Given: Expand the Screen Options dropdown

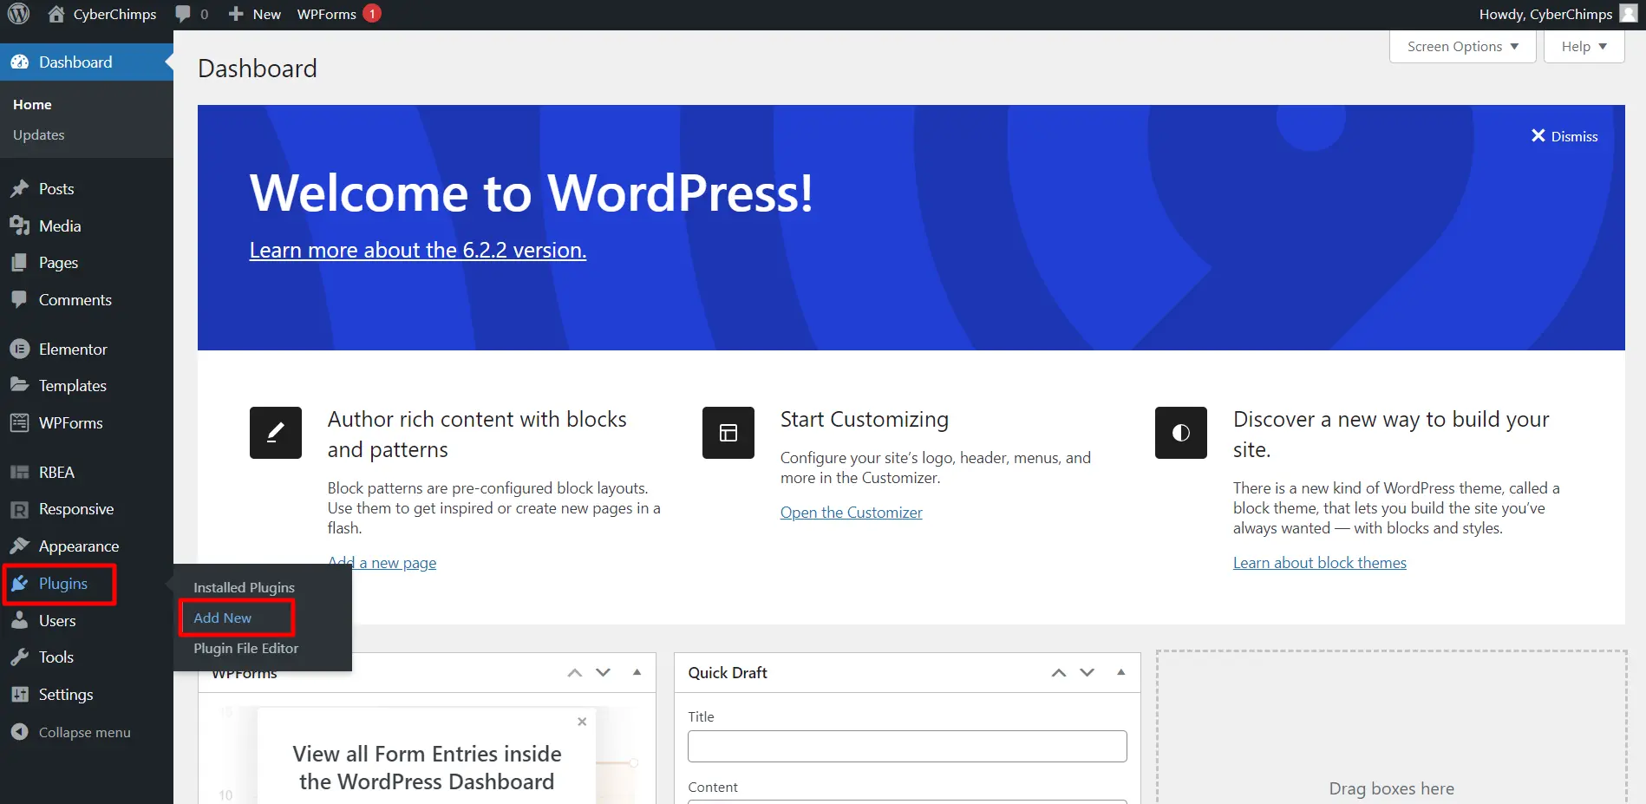Looking at the screenshot, I should click(1462, 47).
